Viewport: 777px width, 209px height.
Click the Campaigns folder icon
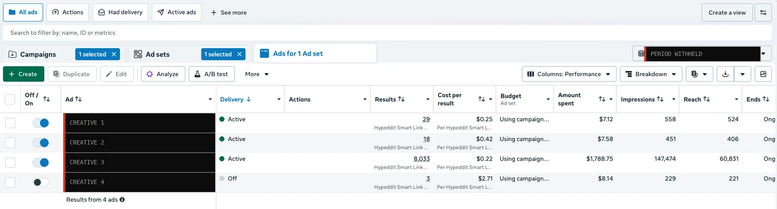[12, 54]
